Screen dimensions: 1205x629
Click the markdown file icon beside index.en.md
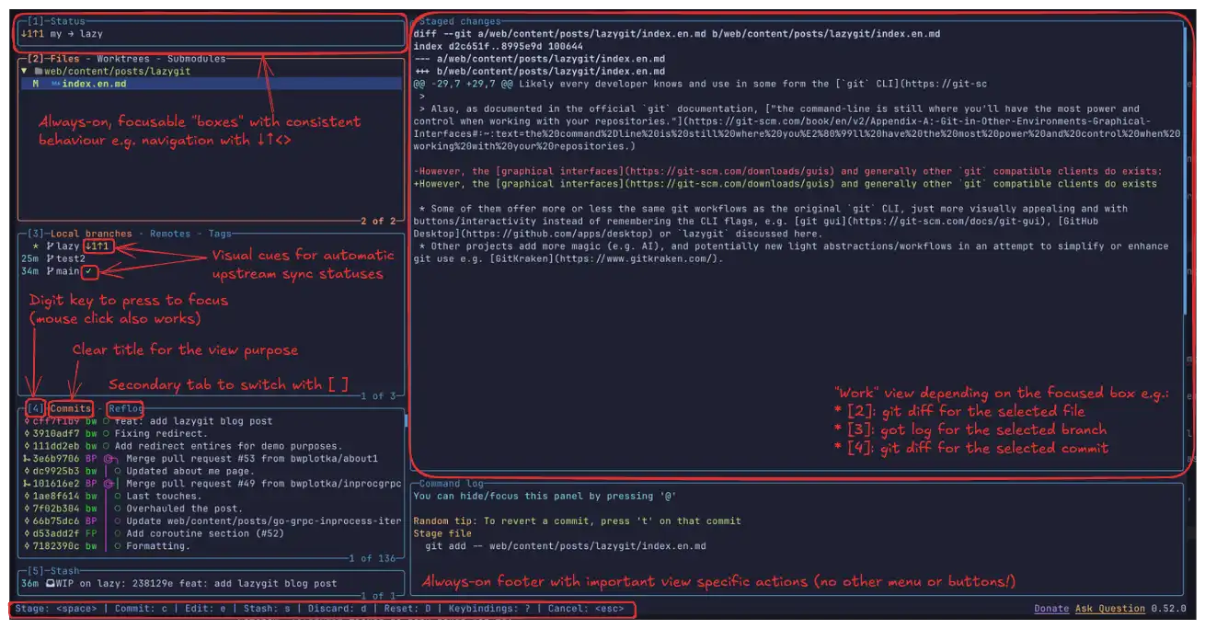tap(55, 84)
